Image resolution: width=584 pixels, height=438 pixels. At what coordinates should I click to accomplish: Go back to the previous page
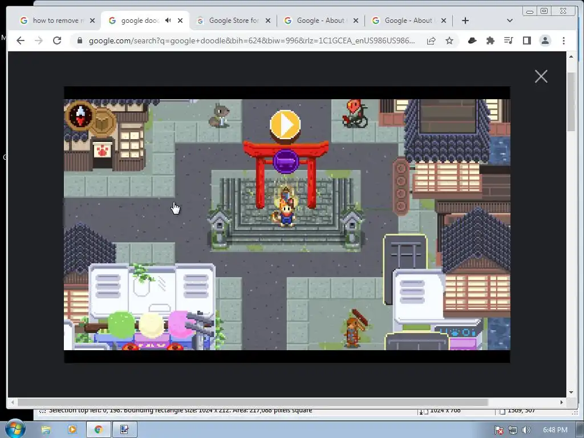click(21, 40)
